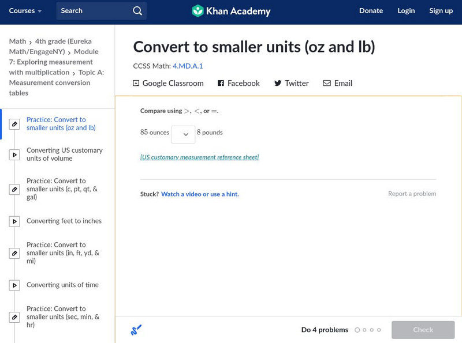Screen dimensions: 462x343
Task: Click the search magnifier icon
Action: pos(137,11)
